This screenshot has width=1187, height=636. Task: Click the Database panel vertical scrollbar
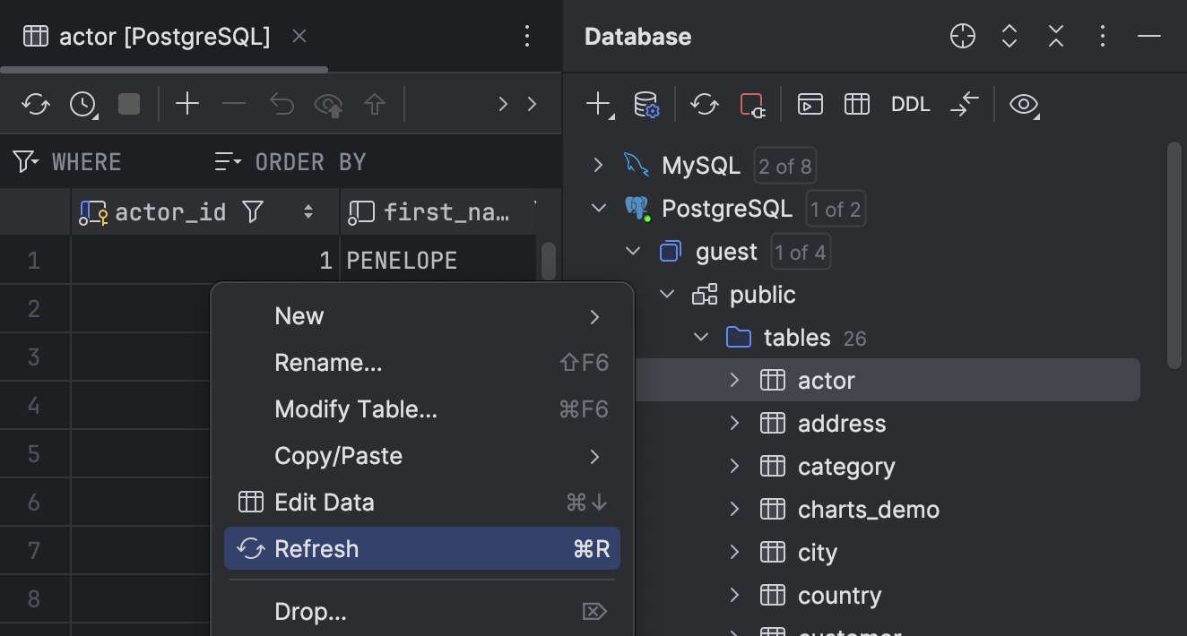[1174, 251]
